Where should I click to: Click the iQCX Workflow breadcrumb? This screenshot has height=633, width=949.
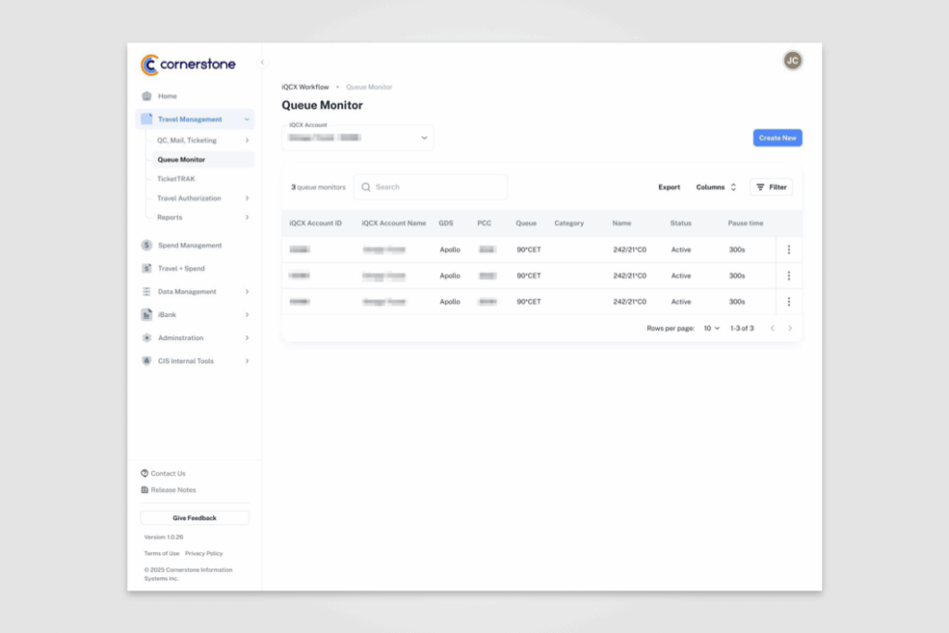tap(305, 87)
